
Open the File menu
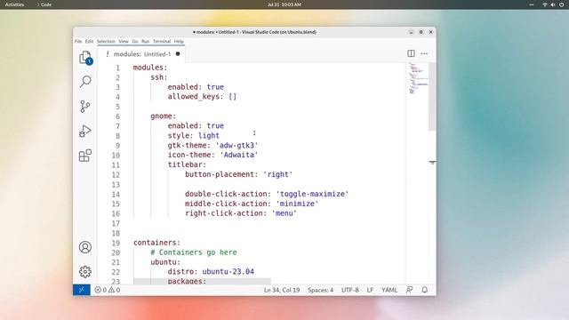click(x=78, y=42)
